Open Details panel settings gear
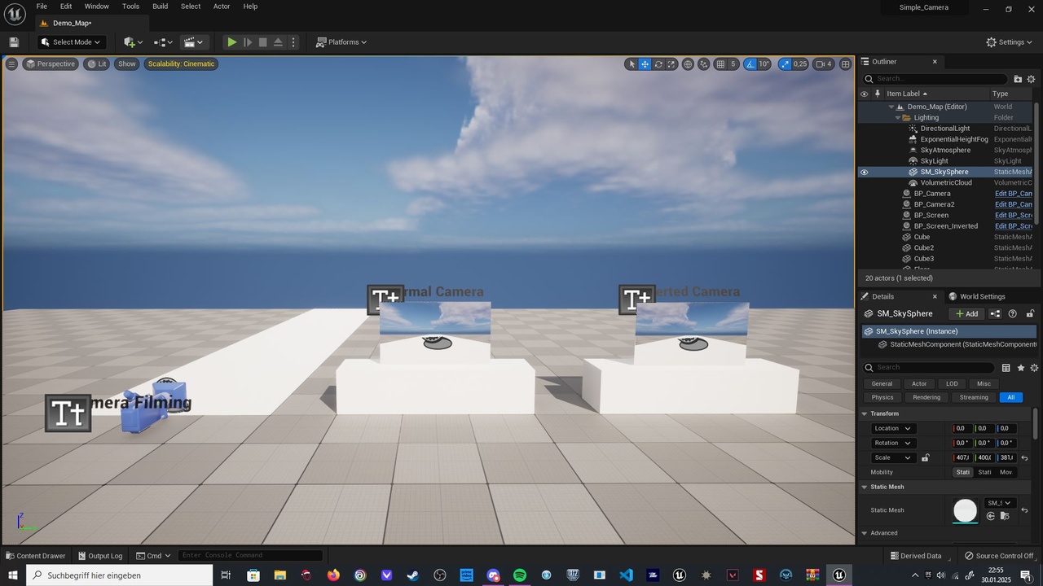The image size is (1043, 586). pos(1035,368)
